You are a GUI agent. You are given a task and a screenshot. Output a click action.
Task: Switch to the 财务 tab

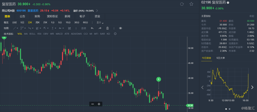[x=37, y=16]
